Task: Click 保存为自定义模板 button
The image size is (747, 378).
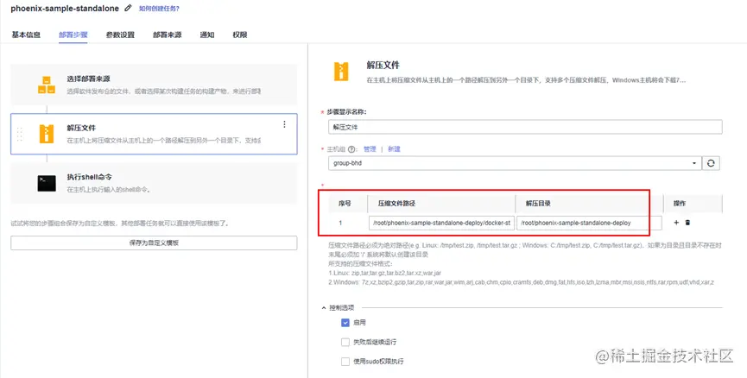Action: pos(154,243)
